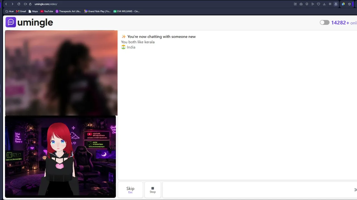The image size is (357, 200).
Task: Open the Gmail bookmark
Action: (21, 11)
